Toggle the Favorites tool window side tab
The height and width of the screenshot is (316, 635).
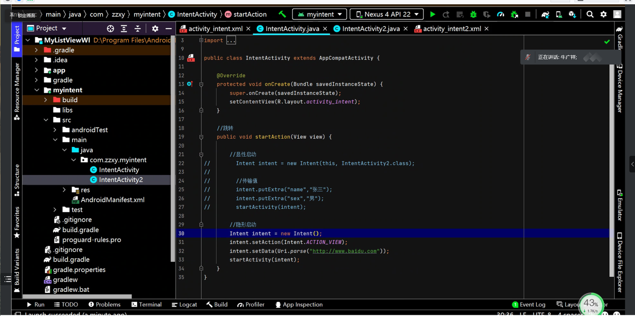point(17,223)
